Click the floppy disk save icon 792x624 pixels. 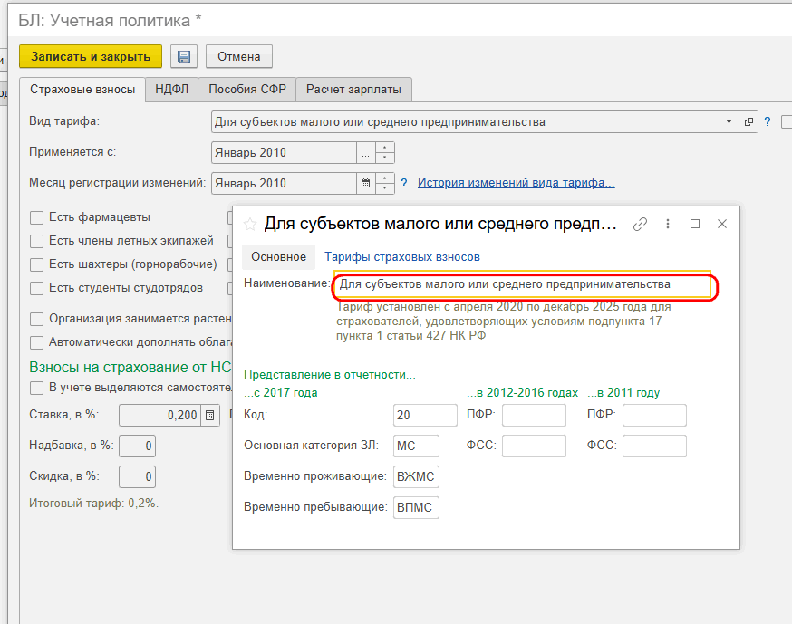pos(184,56)
